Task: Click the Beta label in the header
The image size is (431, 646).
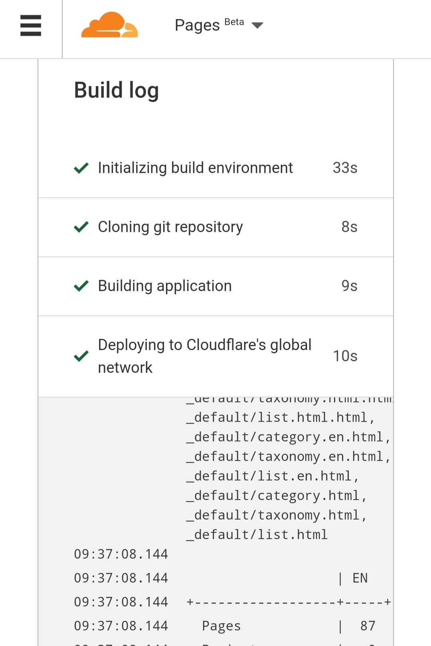Action: click(x=234, y=22)
